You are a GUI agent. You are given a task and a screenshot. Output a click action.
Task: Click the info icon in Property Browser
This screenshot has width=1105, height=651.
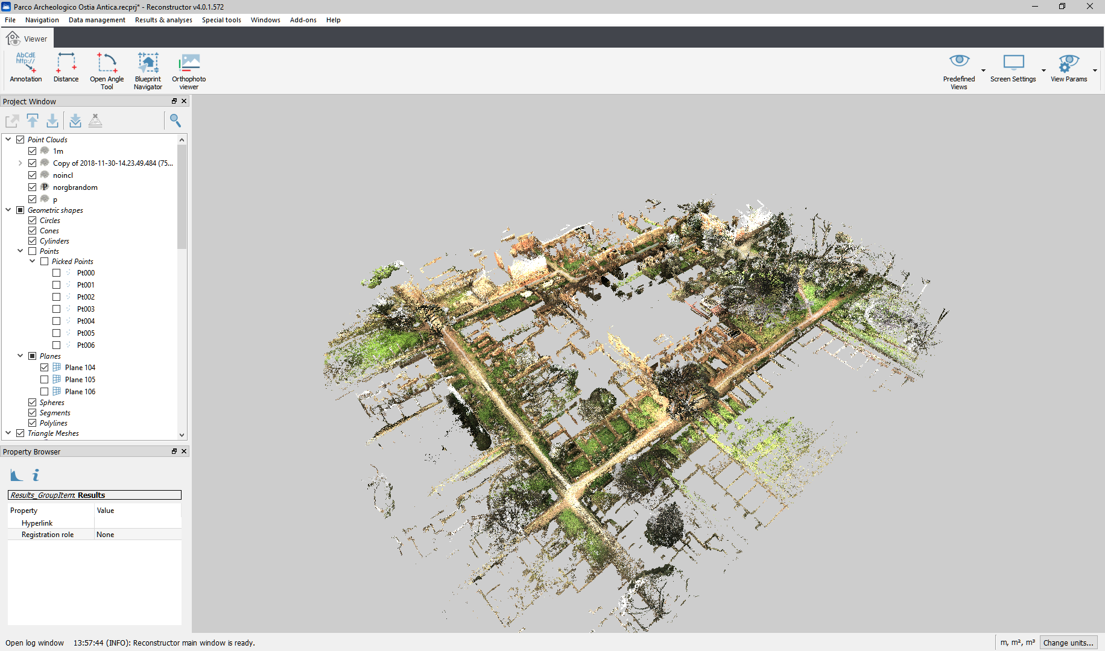click(36, 476)
